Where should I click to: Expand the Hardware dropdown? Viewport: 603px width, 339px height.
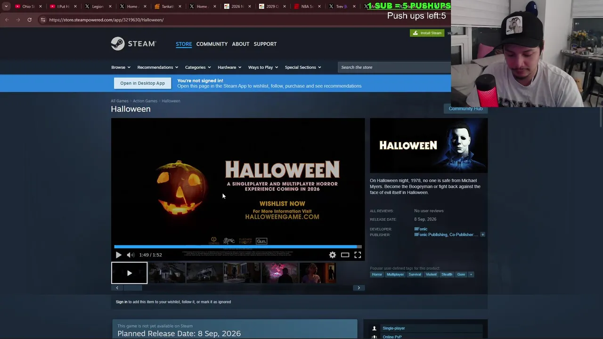(x=229, y=67)
